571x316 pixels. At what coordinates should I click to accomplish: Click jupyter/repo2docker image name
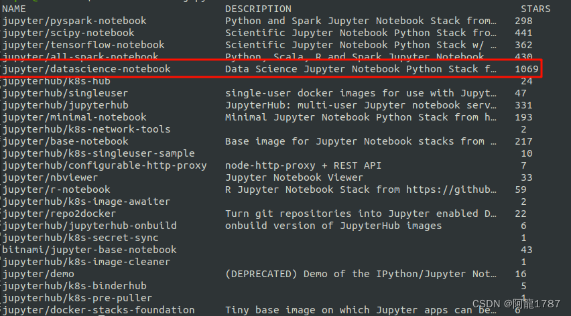pos(59,214)
